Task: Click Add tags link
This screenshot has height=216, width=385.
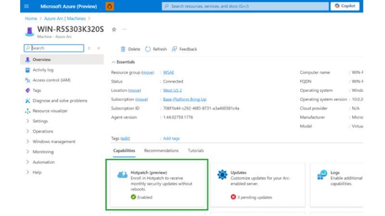Action: [x=171, y=139]
